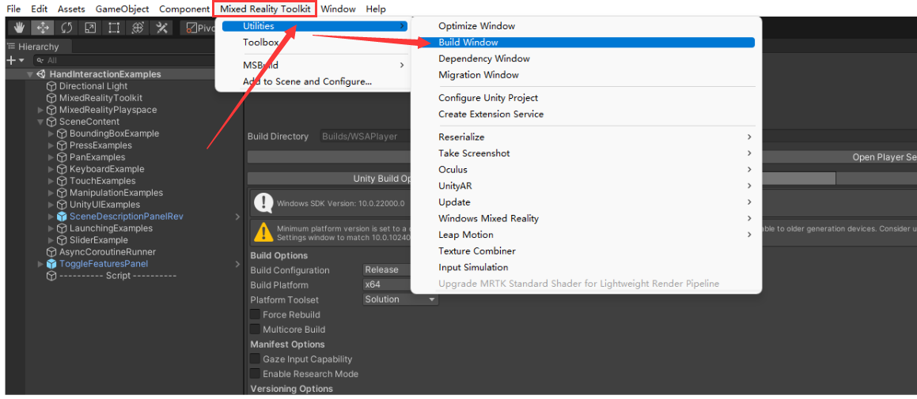Click the Windows SDK info icon
Viewport: 917px width, 399px height.
[263, 203]
